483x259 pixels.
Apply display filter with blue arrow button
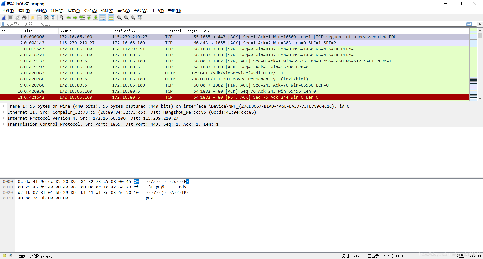point(469,24)
